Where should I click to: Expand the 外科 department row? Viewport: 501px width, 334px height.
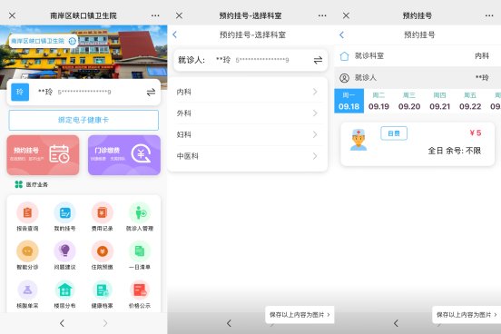point(248,113)
